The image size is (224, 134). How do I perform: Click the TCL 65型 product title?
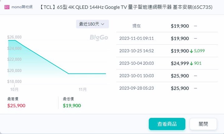point(126,7)
